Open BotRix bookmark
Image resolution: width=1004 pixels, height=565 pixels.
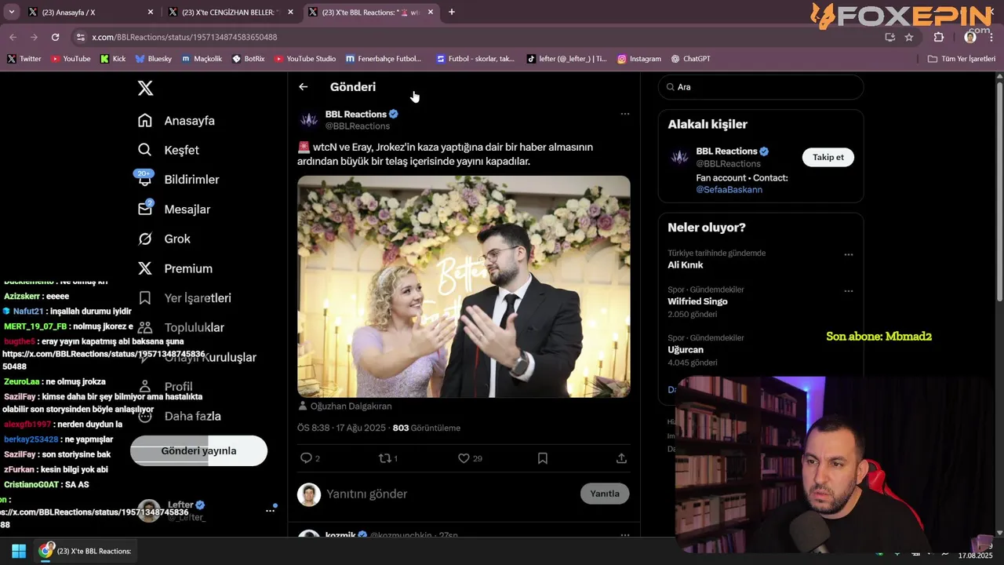(248, 59)
